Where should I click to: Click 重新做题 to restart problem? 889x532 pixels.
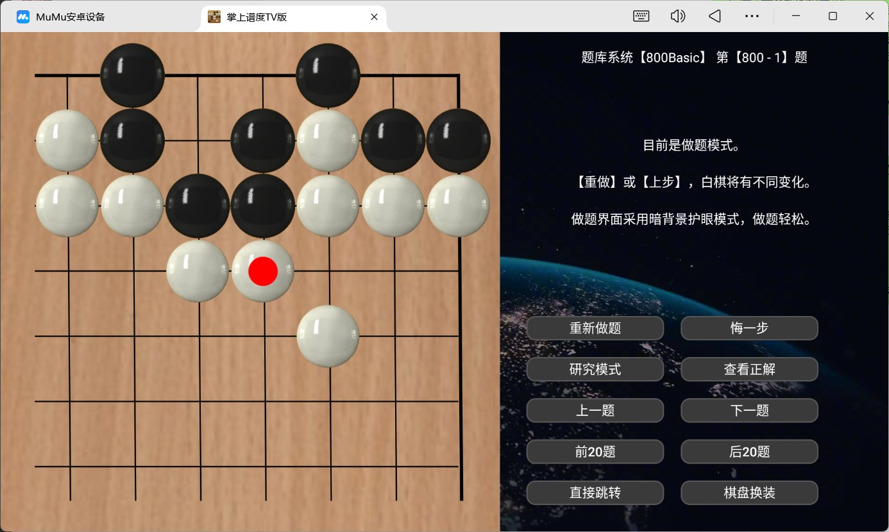pos(595,328)
